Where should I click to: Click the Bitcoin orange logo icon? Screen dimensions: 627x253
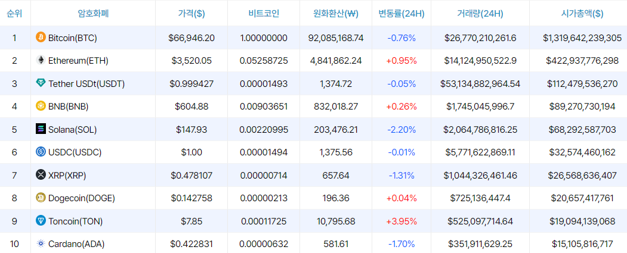tap(41, 38)
